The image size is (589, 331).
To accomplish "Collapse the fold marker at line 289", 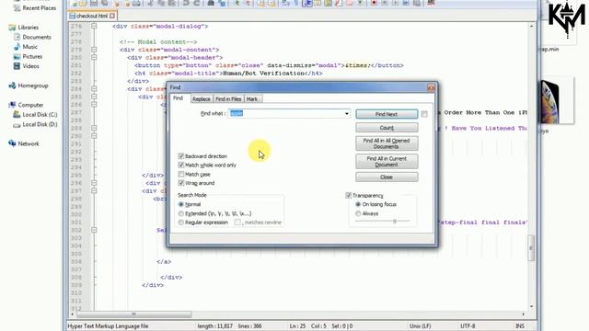I will tap(94, 128).
